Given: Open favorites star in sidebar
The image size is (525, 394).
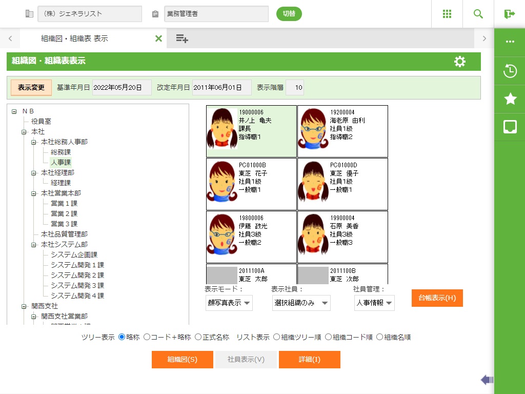Looking at the screenshot, I should coord(510,99).
